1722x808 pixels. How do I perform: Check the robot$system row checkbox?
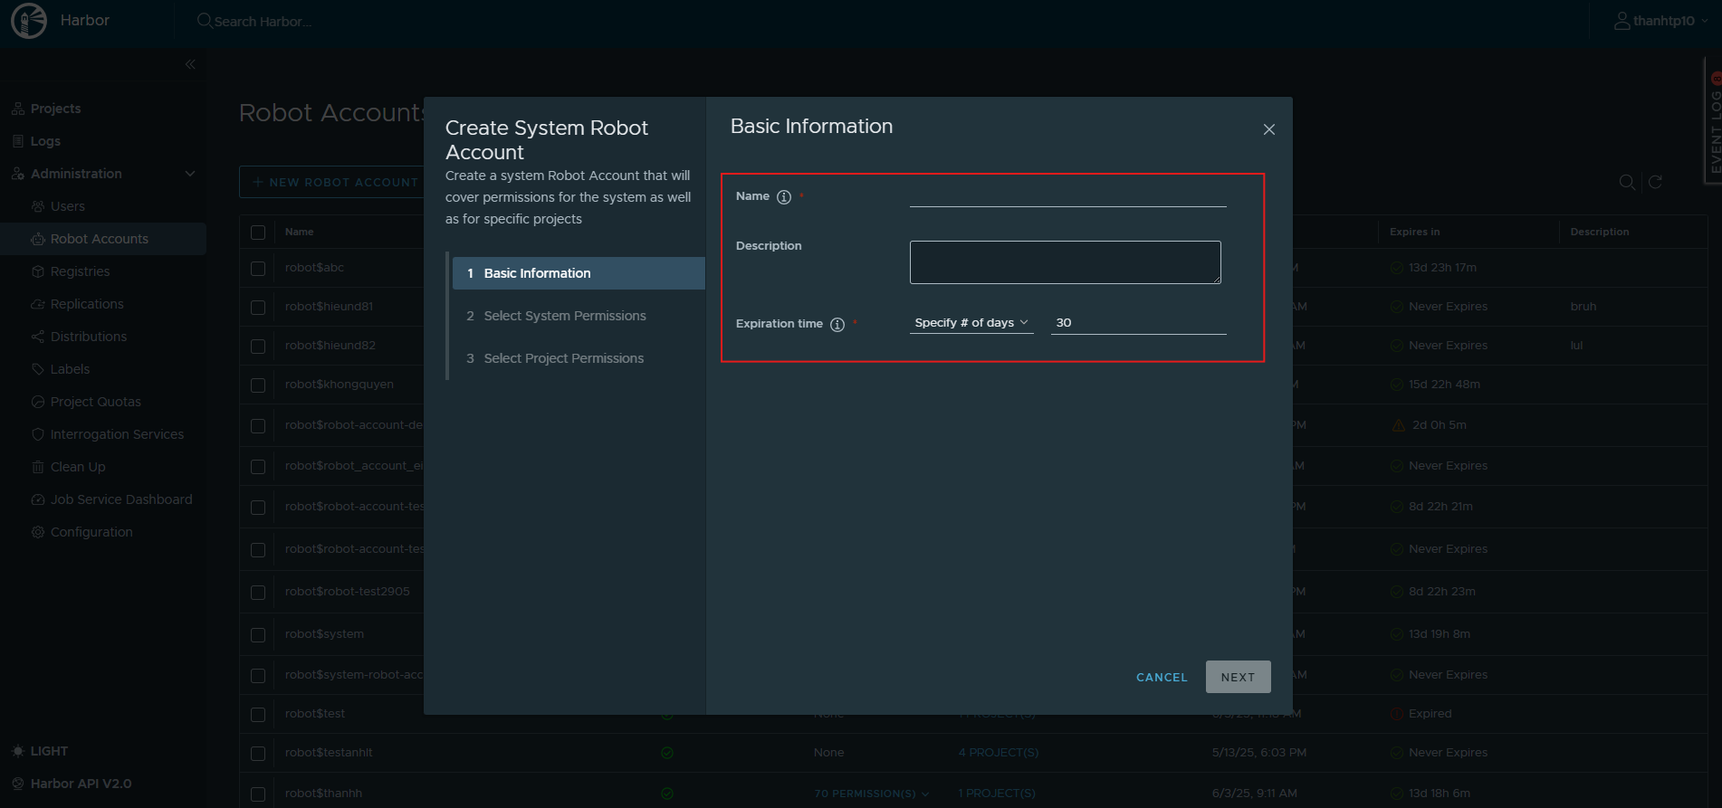(258, 635)
